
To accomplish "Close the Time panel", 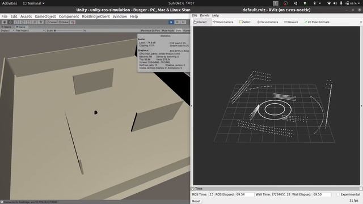I will (361, 189).
